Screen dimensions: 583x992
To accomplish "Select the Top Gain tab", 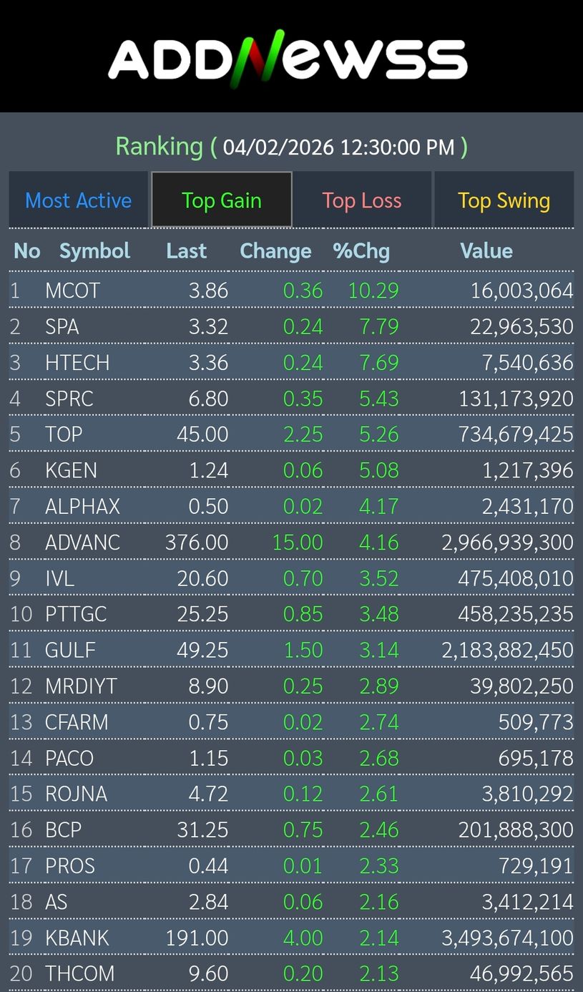I will (x=222, y=200).
